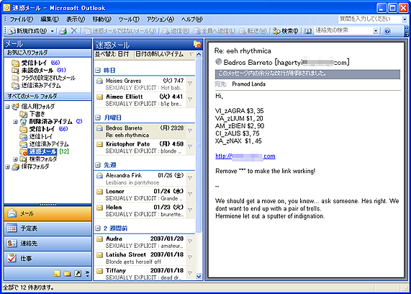
Task: Click Configure buttons chevron in navigation pane
Action: point(87,274)
